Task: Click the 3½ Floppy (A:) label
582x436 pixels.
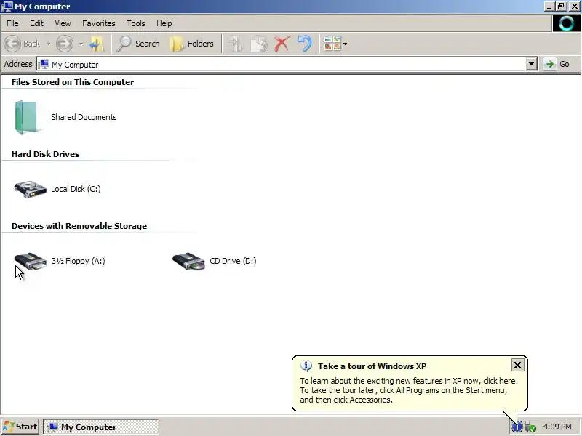Action: [79, 261]
